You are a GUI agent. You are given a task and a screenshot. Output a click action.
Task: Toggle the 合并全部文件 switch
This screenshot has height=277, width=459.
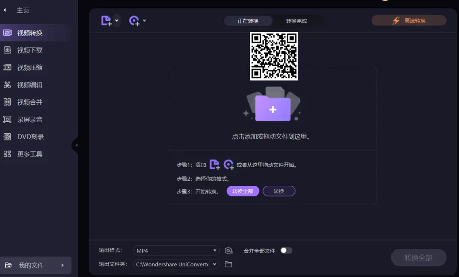tap(286, 250)
